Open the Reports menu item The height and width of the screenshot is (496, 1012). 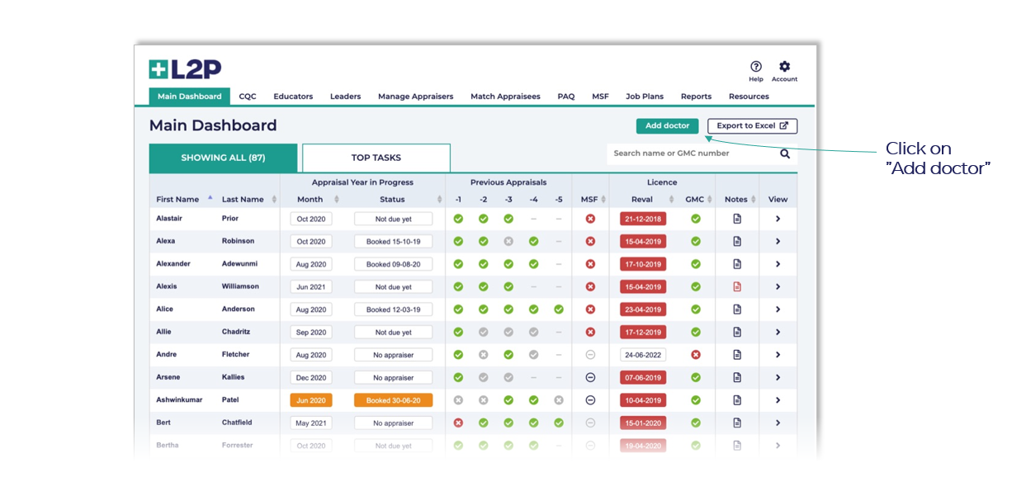pos(696,97)
